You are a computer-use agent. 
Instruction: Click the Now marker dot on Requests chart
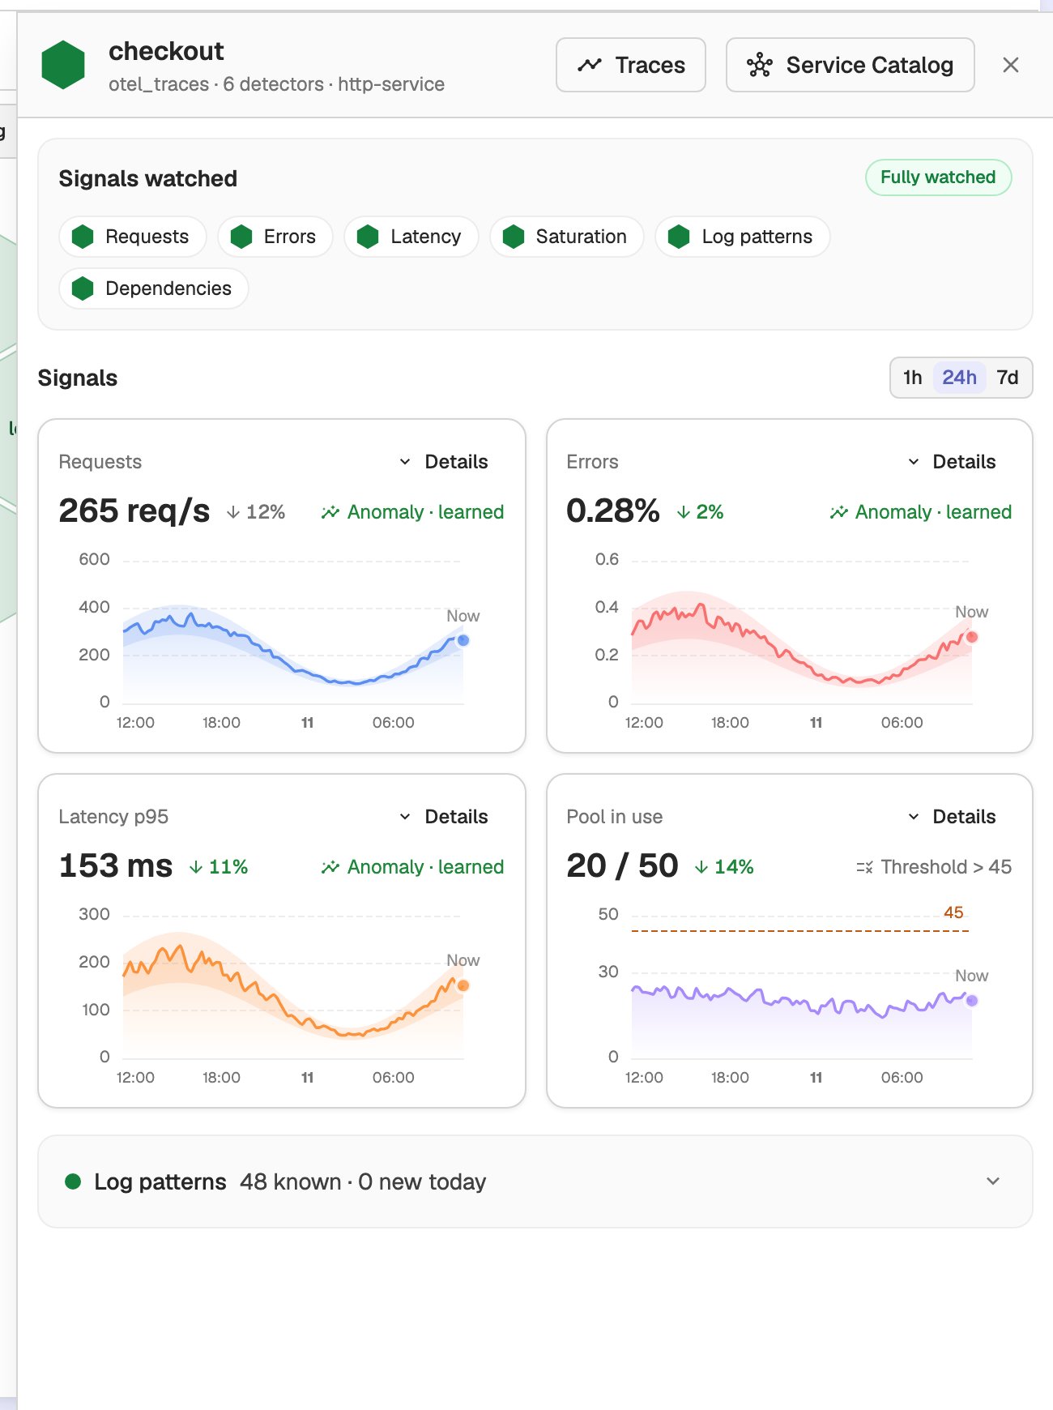click(463, 640)
